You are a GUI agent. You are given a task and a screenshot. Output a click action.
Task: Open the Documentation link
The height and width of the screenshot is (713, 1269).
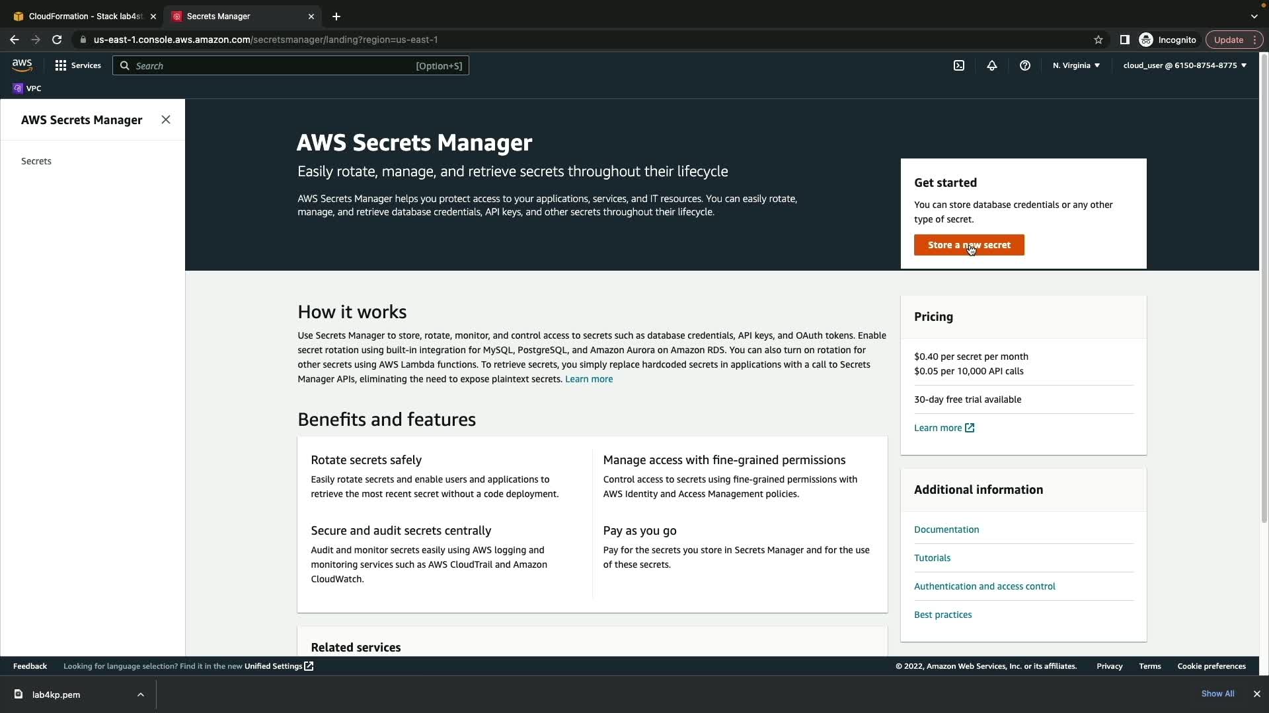(946, 529)
